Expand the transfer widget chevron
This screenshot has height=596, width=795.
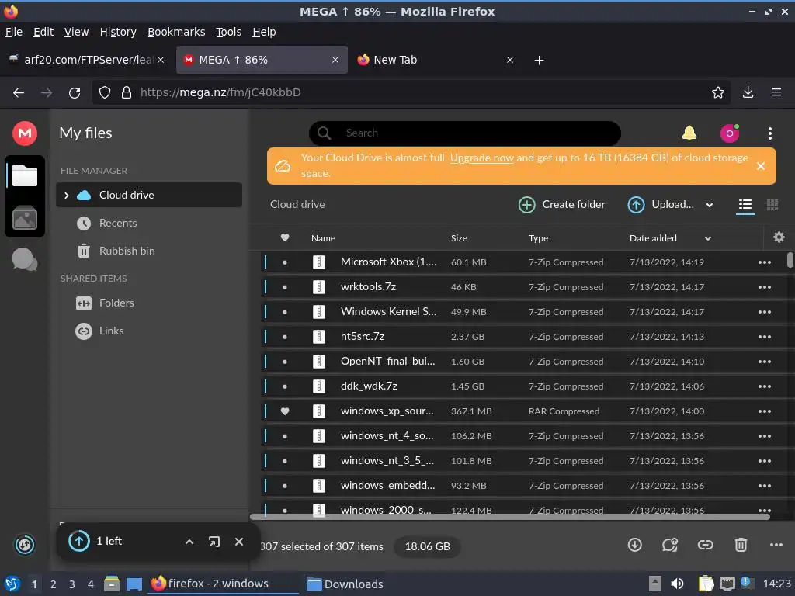(189, 542)
